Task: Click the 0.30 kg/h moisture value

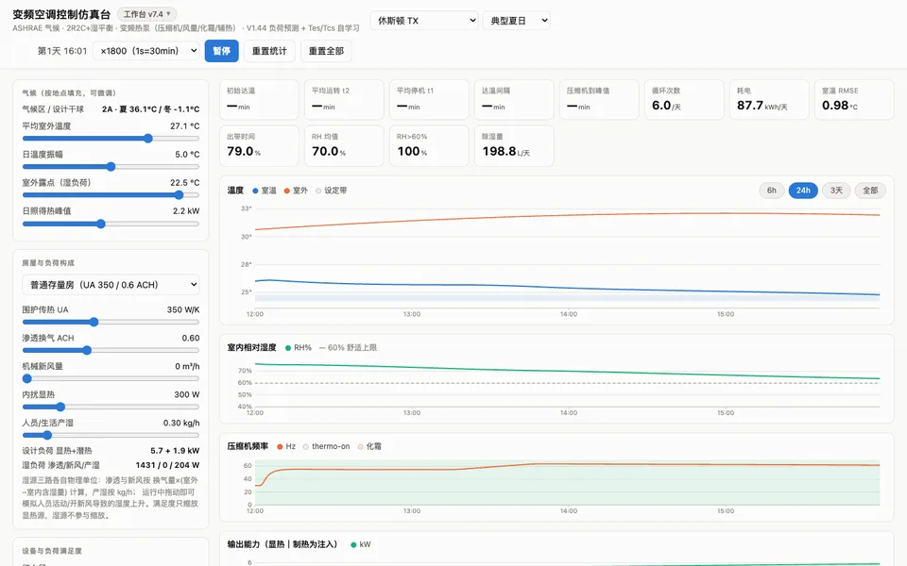Action: pyautogui.click(x=181, y=423)
